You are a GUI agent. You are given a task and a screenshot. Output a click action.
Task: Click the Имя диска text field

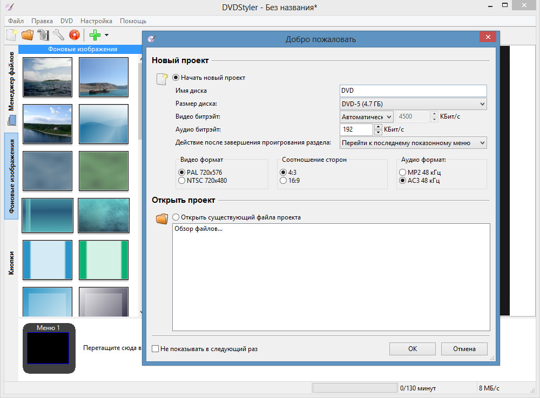pyautogui.click(x=413, y=91)
